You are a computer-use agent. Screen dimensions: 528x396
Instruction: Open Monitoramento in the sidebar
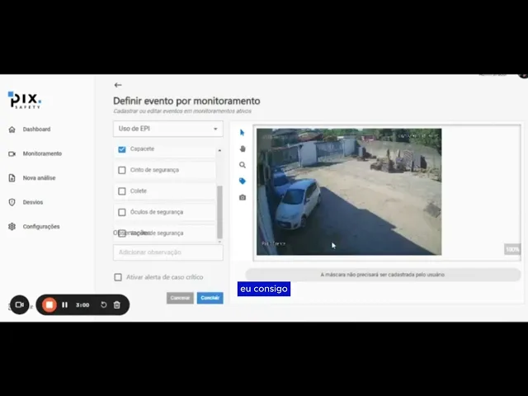click(x=42, y=153)
